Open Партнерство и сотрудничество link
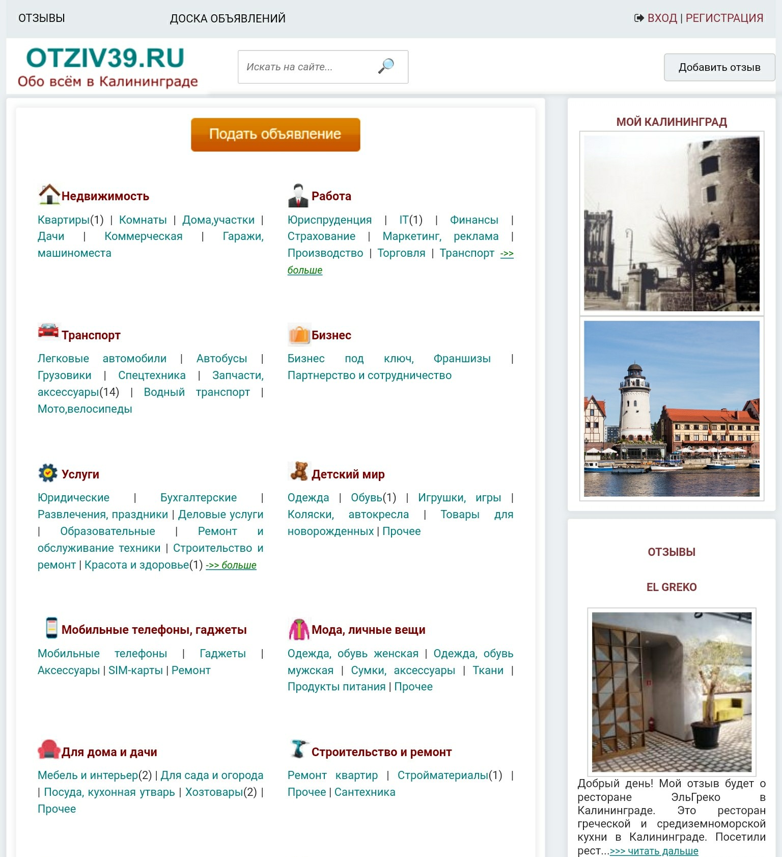This screenshot has height=857, width=782. click(370, 375)
